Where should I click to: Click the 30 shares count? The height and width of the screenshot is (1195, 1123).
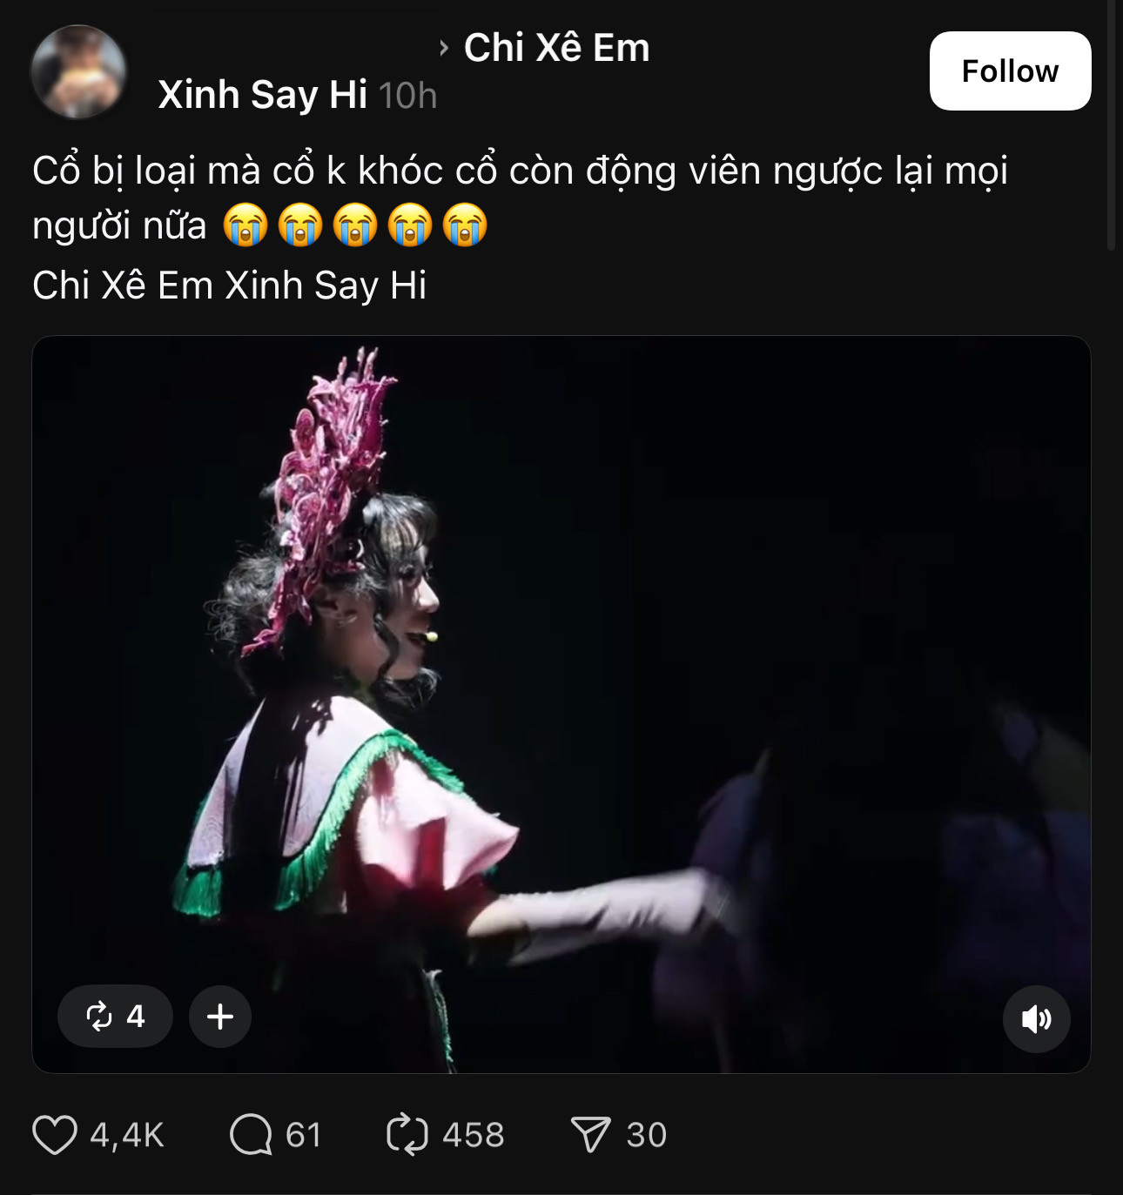tap(647, 1135)
